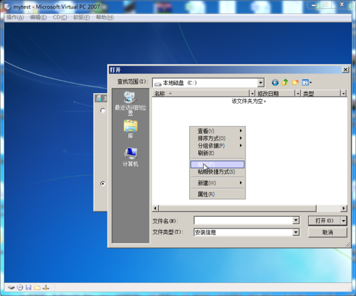Viewport: 356px width, 296px height.
Task: Click the blue Back arrow icon
Action: (275, 83)
